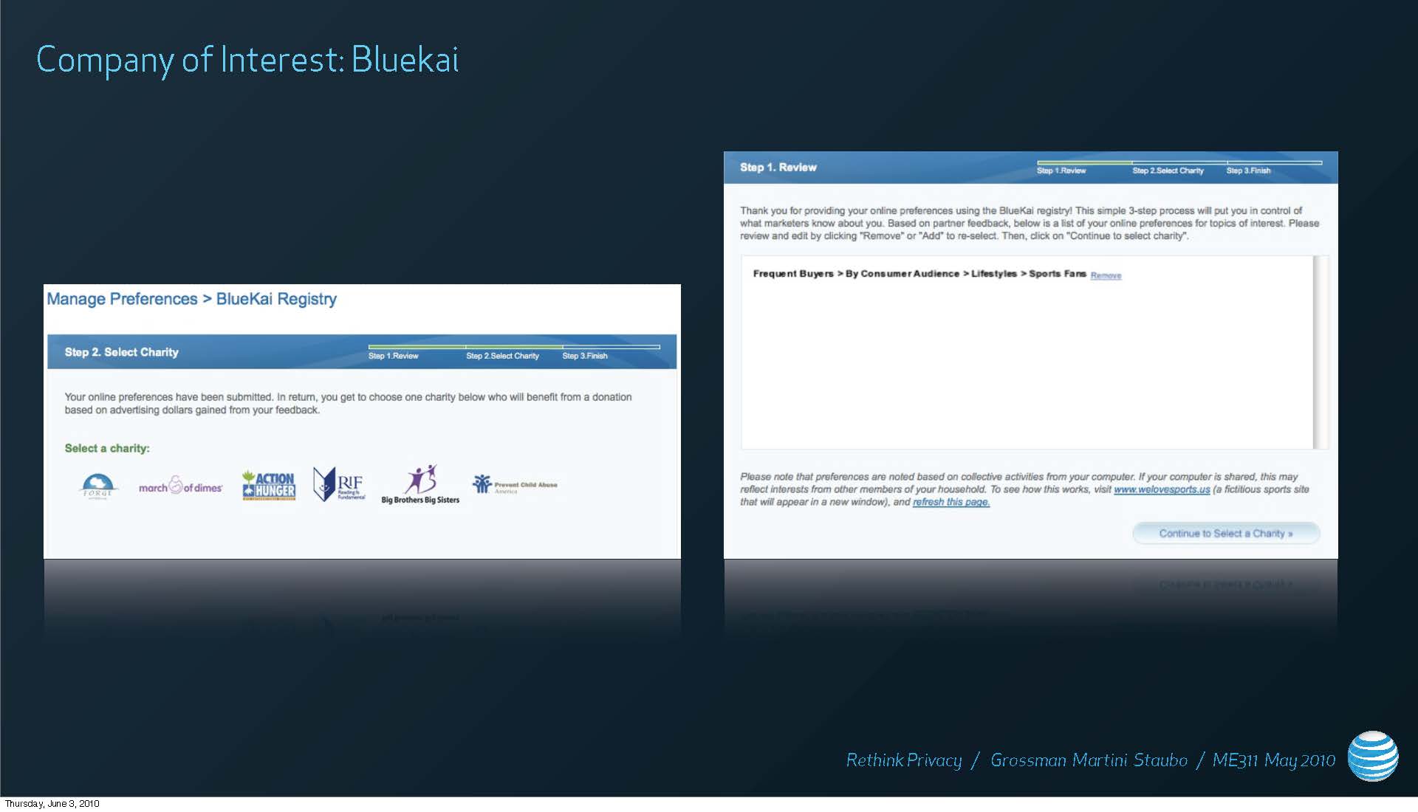Open the Manage Preferences breadcrumb link
The image size is (1418, 812).
pos(122,299)
